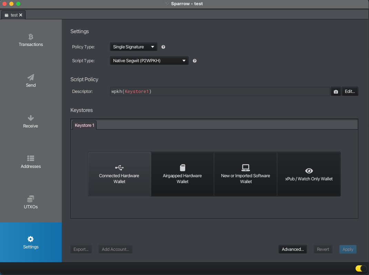
Task: Click the Descriptor text field
Action: pyautogui.click(x=220, y=92)
